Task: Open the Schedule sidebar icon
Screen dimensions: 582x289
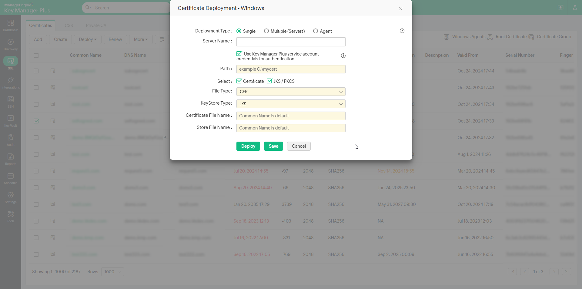Action: tap(11, 176)
